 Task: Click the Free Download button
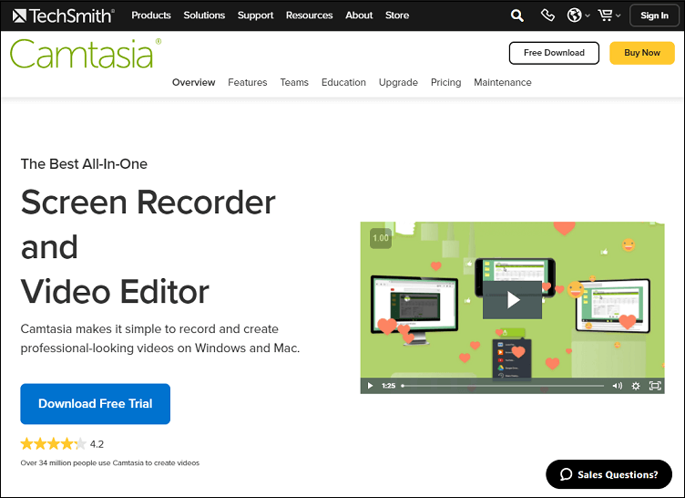pyautogui.click(x=554, y=53)
